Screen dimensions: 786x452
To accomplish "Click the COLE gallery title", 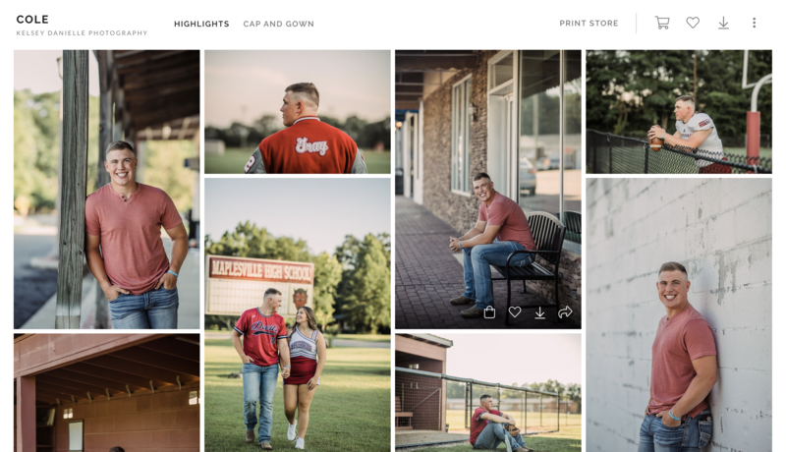I will [x=32, y=19].
